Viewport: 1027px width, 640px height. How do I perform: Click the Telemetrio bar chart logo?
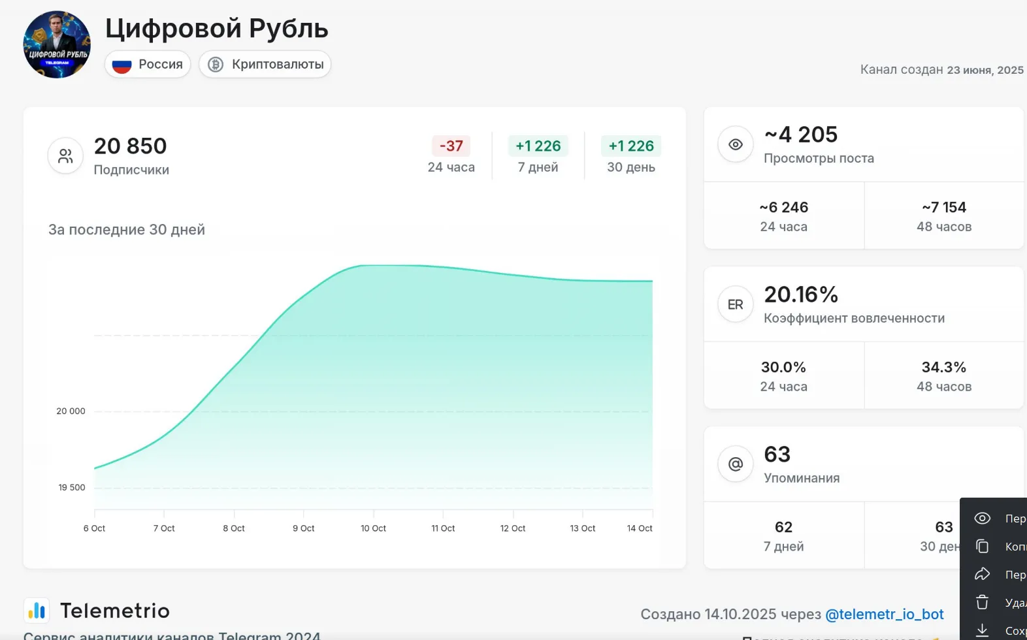pyautogui.click(x=37, y=611)
